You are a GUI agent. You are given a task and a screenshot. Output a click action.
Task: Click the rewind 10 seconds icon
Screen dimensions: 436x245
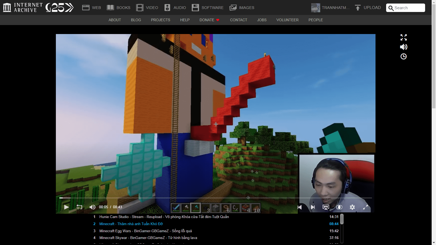79,207
